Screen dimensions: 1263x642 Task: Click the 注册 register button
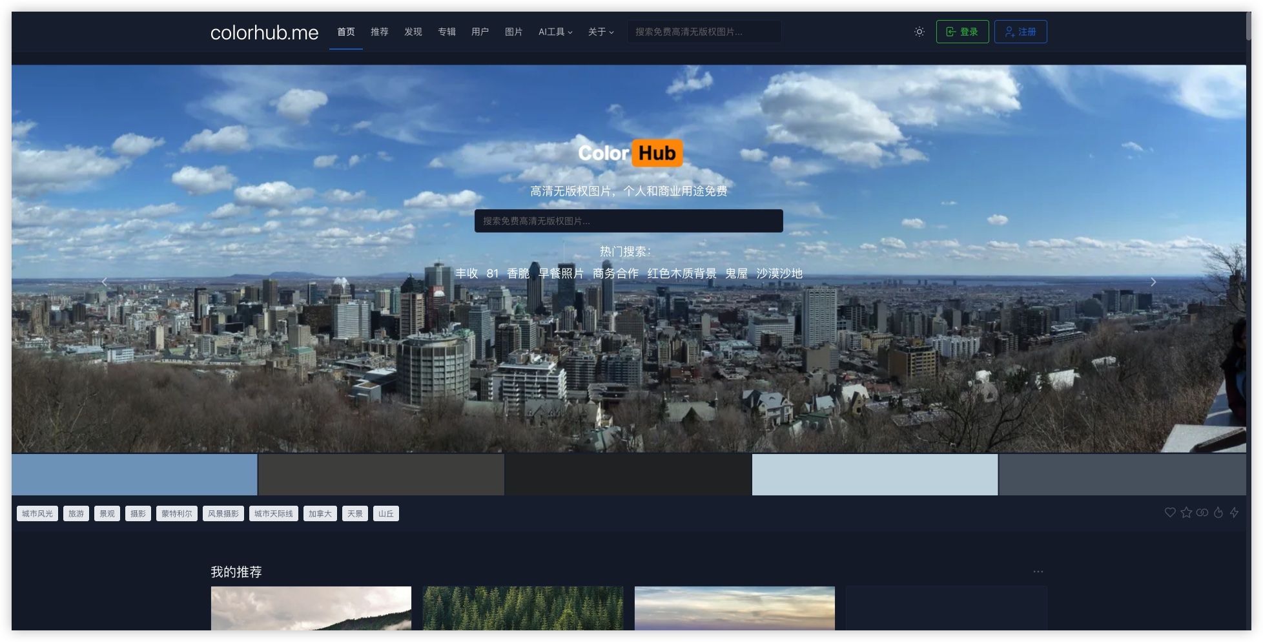pyautogui.click(x=1020, y=31)
